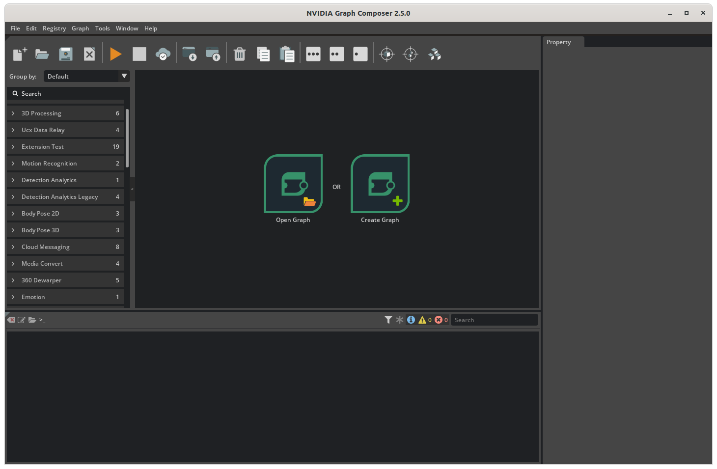Open the Tools menu
Screen dimensions: 717x469
pyautogui.click(x=103, y=28)
